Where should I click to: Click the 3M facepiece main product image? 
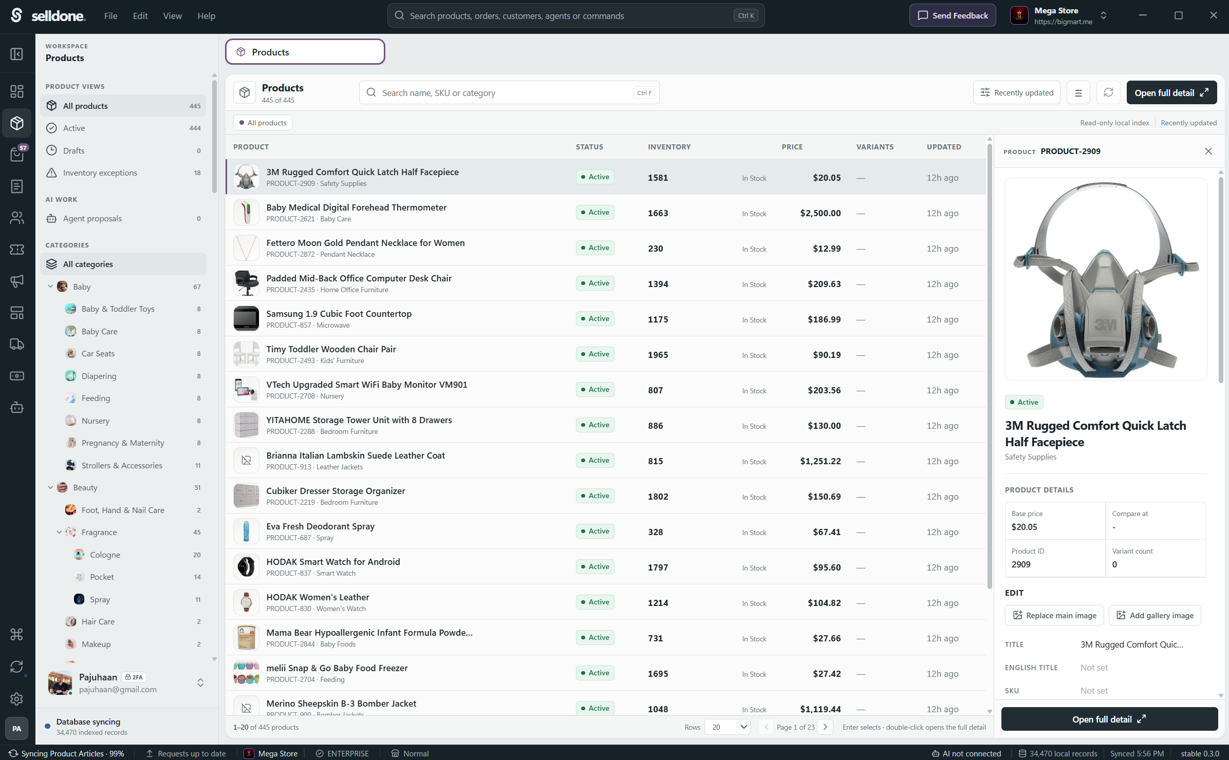[1106, 279]
